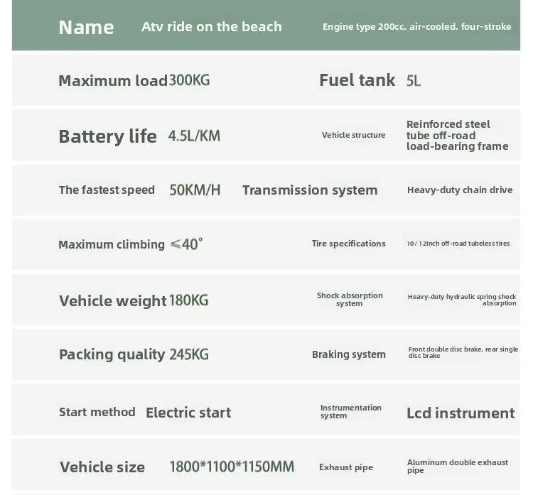The image size is (533, 495).
Task: Click the Maximum load 300KG value
Action: [189, 80]
